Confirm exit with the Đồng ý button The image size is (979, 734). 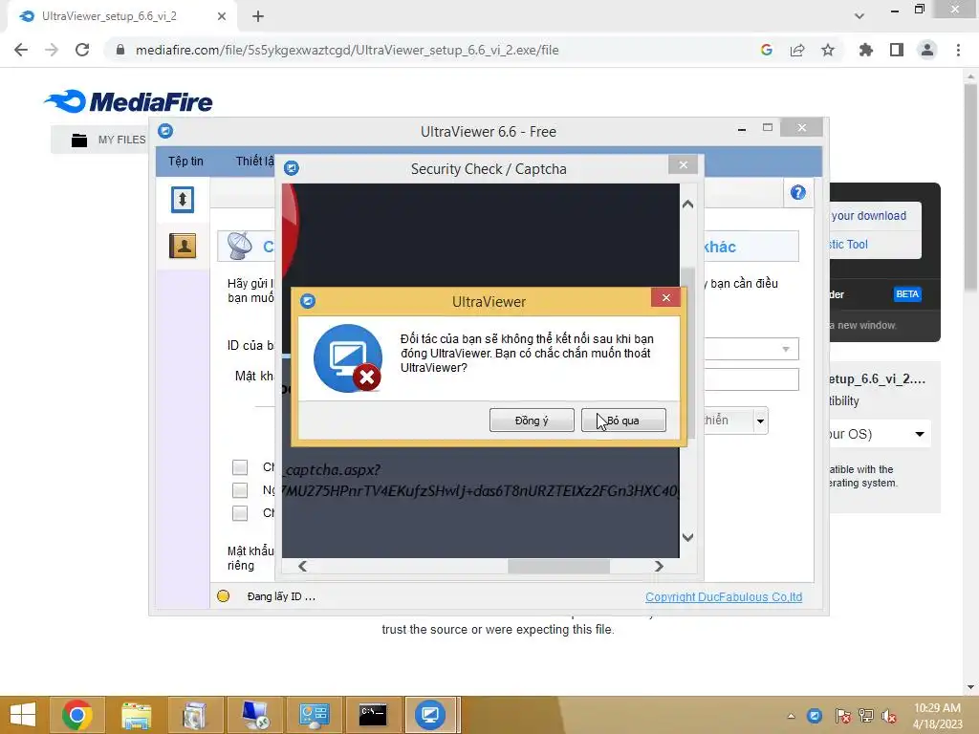[532, 421]
